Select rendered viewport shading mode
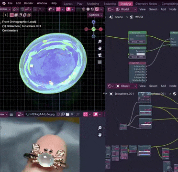 (97, 9)
